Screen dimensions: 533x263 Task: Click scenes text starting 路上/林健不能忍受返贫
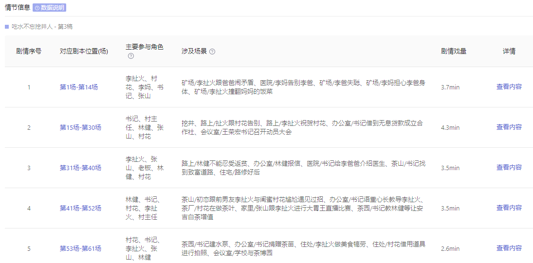[x=304, y=168]
